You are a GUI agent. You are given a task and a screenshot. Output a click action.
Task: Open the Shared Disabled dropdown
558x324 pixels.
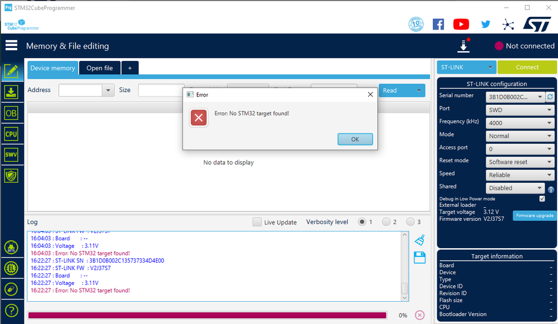[x=515, y=188]
